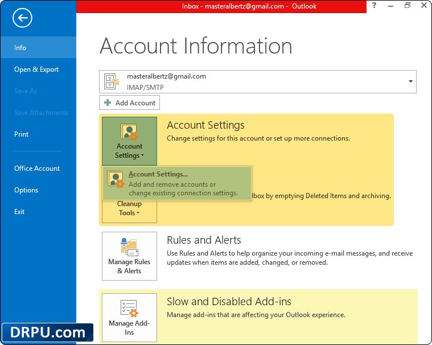Select Account Settings... from the dropdown menu
This screenshot has width=432, height=345.
tap(177, 183)
